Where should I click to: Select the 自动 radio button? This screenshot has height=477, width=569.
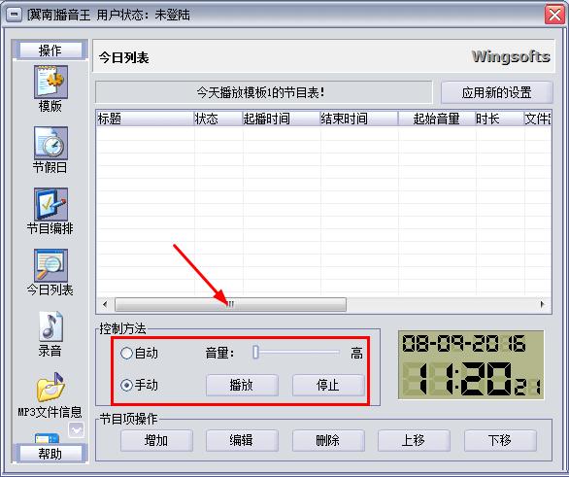[126, 353]
